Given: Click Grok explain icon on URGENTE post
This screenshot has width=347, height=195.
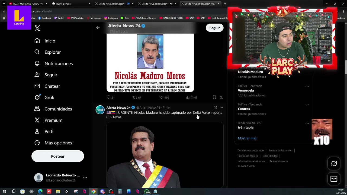Looking at the screenshot, I should coord(215,108).
